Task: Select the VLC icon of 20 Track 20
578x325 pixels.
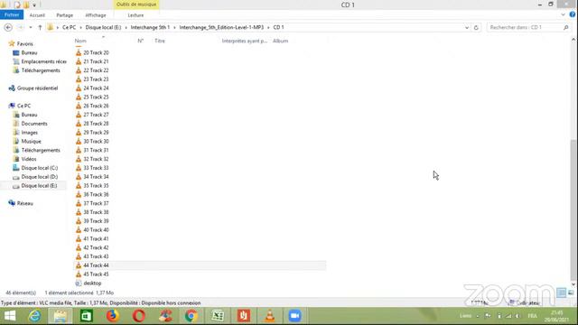Action: [79, 52]
